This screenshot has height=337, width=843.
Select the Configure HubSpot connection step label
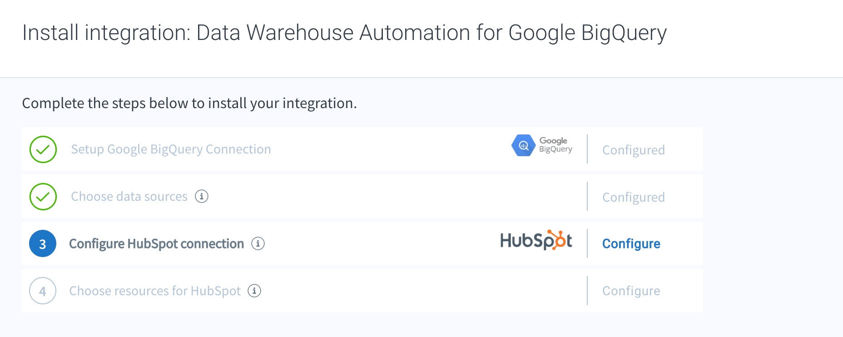coord(156,244)
